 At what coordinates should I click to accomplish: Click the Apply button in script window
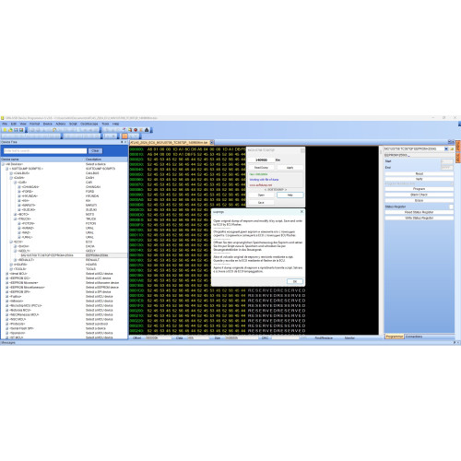[290, 168]
